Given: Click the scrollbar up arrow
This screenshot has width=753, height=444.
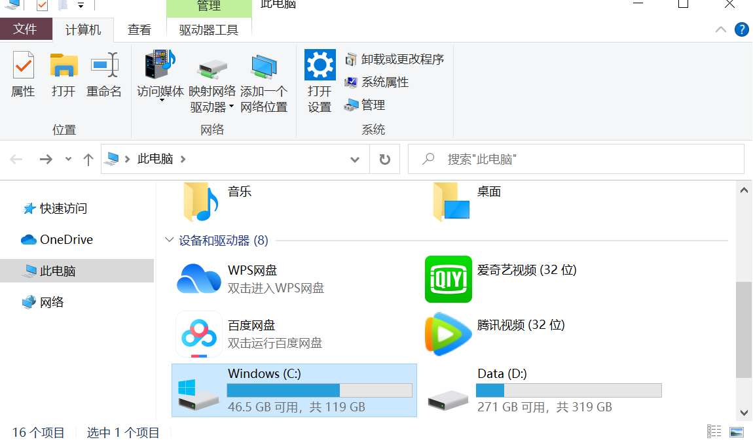Looking at the screenshot, I should click(x=744, y=190).
